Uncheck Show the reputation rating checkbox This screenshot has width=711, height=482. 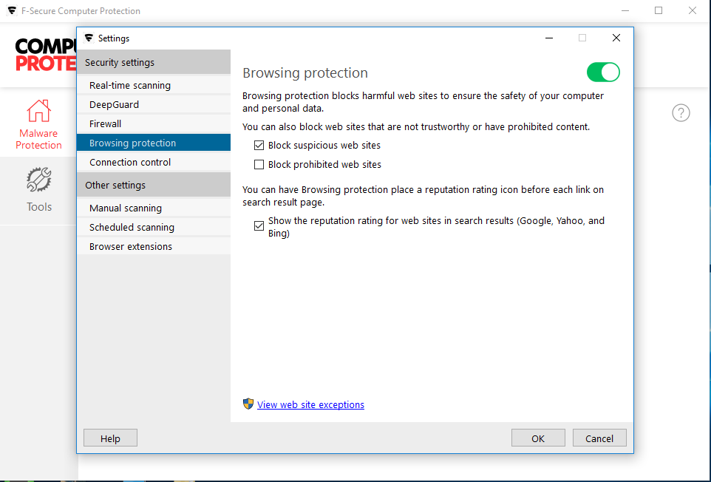pos(259,225)
